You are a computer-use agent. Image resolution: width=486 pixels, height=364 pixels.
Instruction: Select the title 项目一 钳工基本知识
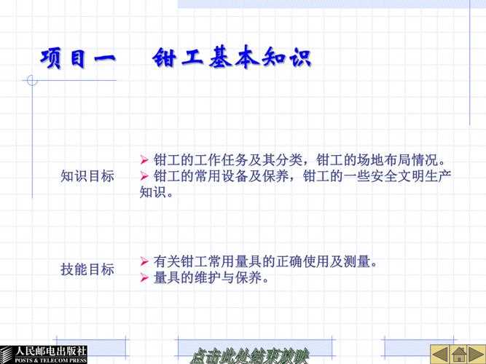pos(176,58)
